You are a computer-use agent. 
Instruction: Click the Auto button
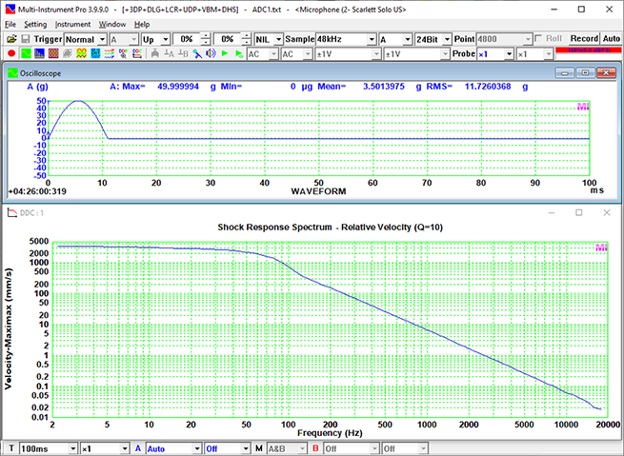(612, 39)
